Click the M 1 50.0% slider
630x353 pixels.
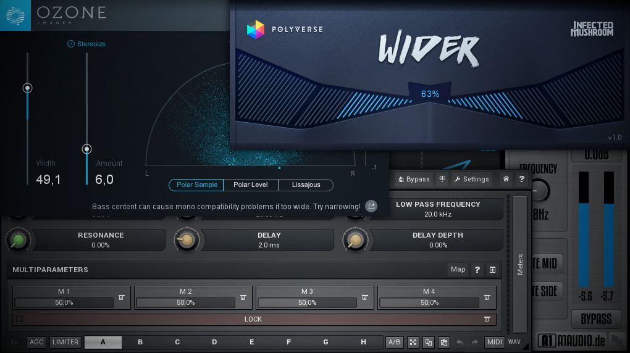tap(64, 303)
